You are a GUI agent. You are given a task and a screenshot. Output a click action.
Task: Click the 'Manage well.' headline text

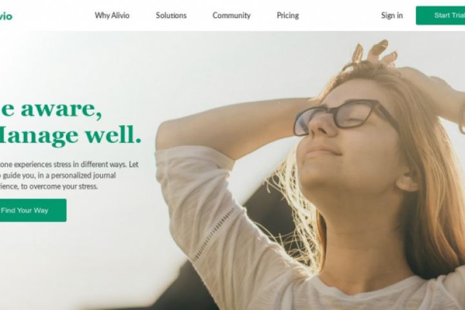[x=70, y=136]
